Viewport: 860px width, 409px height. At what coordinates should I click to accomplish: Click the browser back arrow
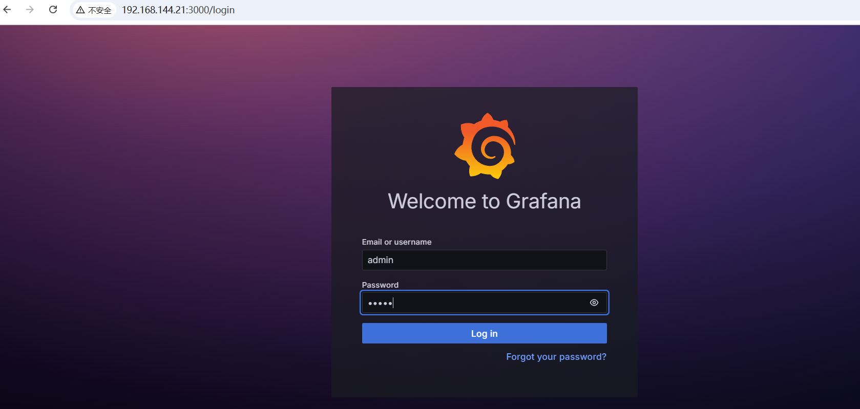7,10
